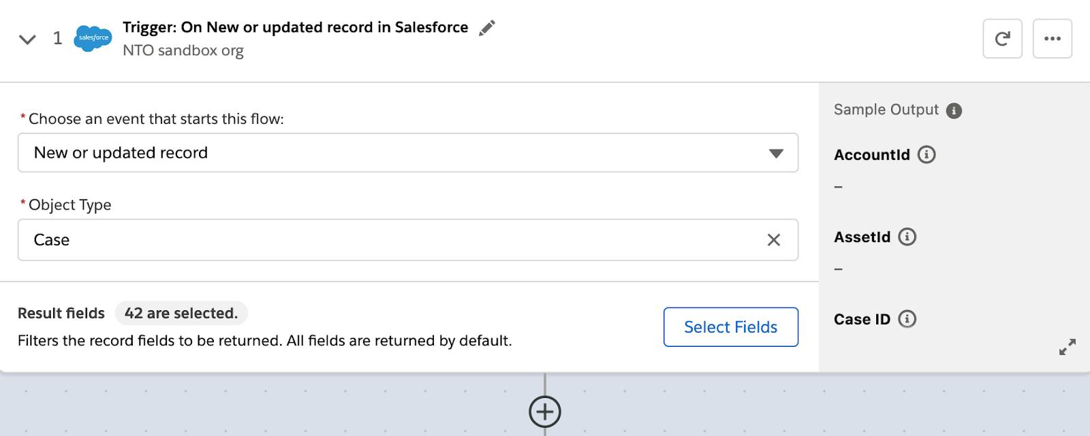Click the AccountId info icon

coord(926,155)
